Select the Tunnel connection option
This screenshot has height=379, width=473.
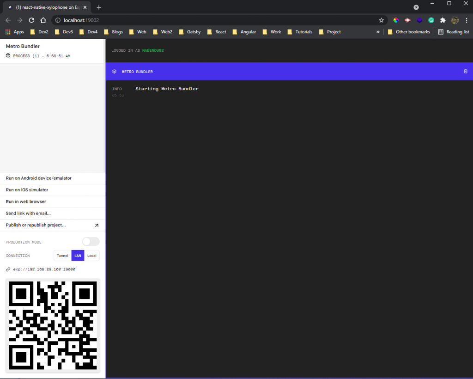tap(62, 256)
